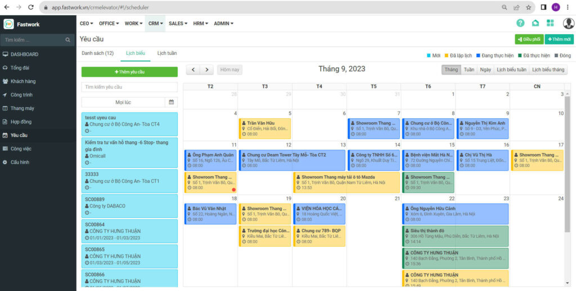Click the Đang thực hiện blue legend swatch
576x291 pixels.
click(478, 56)
